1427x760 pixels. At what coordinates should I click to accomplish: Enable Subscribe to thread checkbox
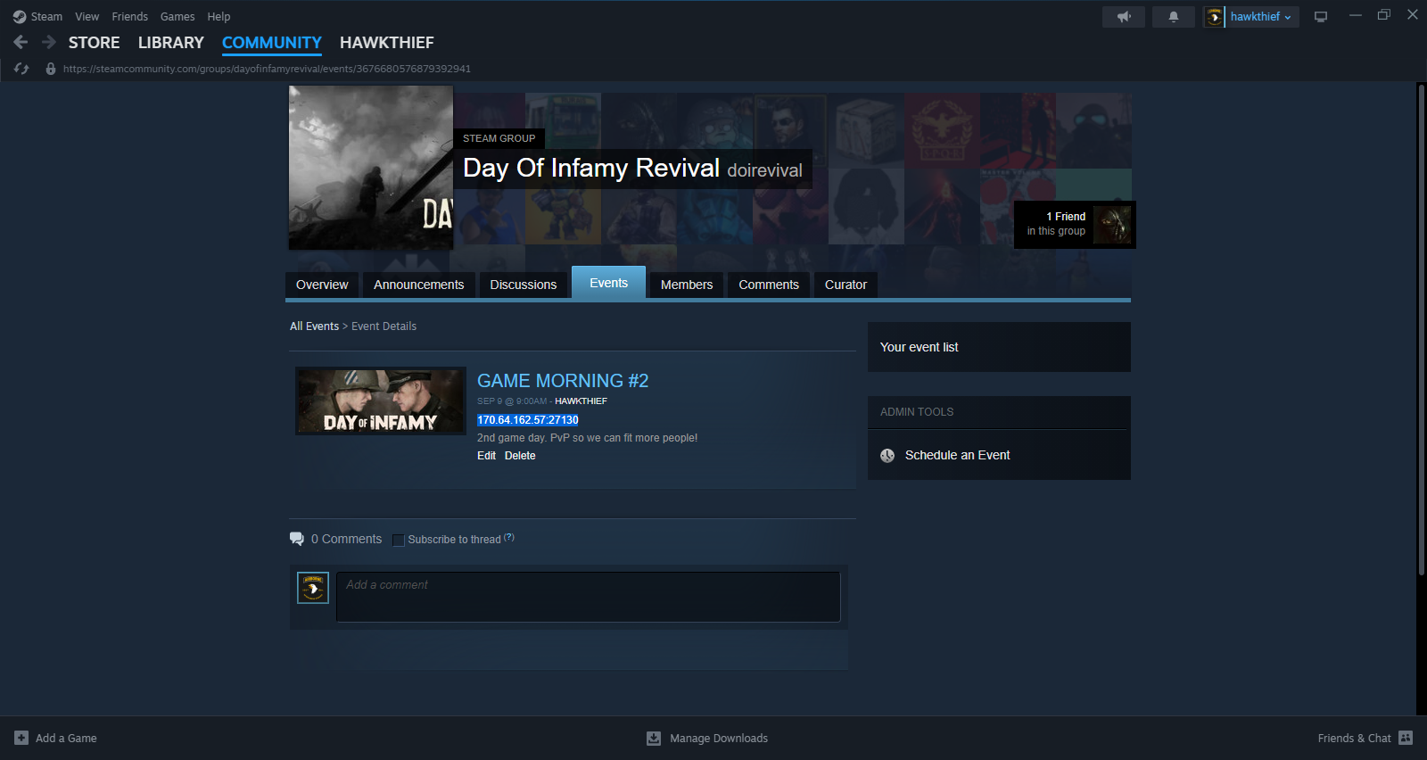tap(399, 540)
